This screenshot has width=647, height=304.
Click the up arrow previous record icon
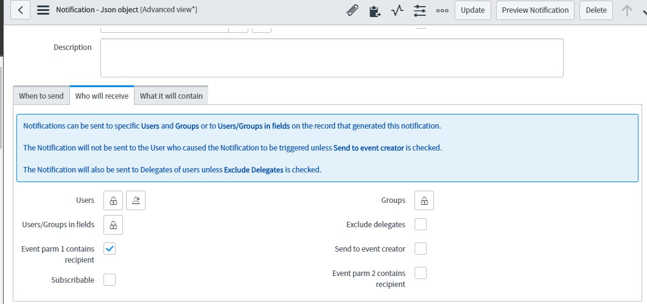(627, 10)
